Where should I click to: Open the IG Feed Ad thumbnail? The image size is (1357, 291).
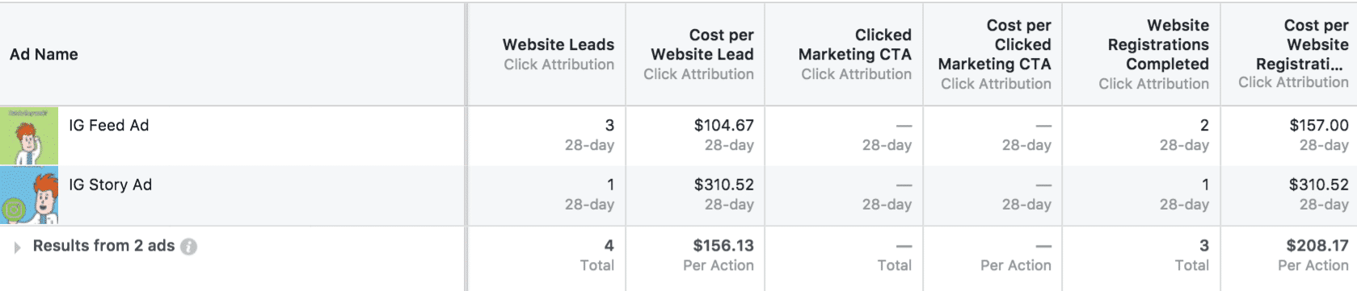click(x=29, y=135)
